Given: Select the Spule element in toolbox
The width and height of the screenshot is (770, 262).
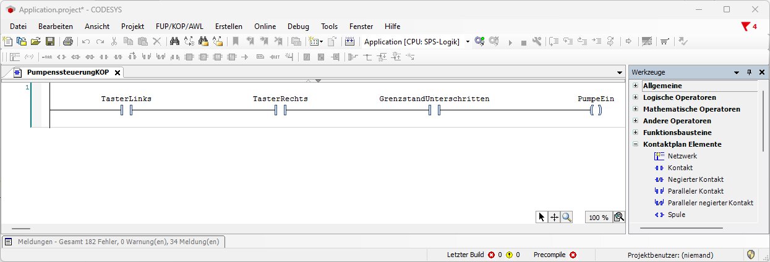Looking at the screenshot, I should (676, 215).
